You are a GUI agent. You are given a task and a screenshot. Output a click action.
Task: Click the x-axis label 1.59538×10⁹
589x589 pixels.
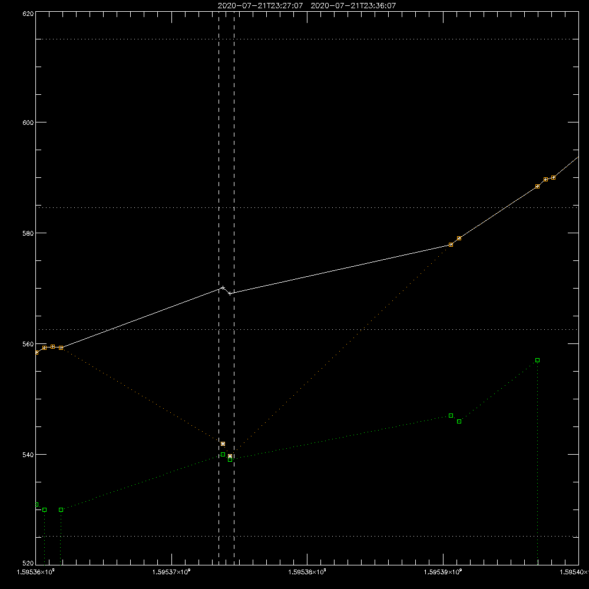pyautogui.click(x=307, y=572)
